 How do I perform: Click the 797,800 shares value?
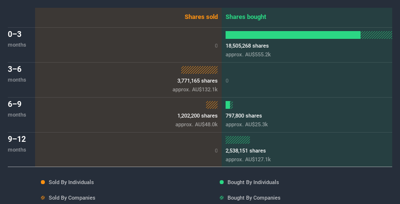tap(244, 116)
